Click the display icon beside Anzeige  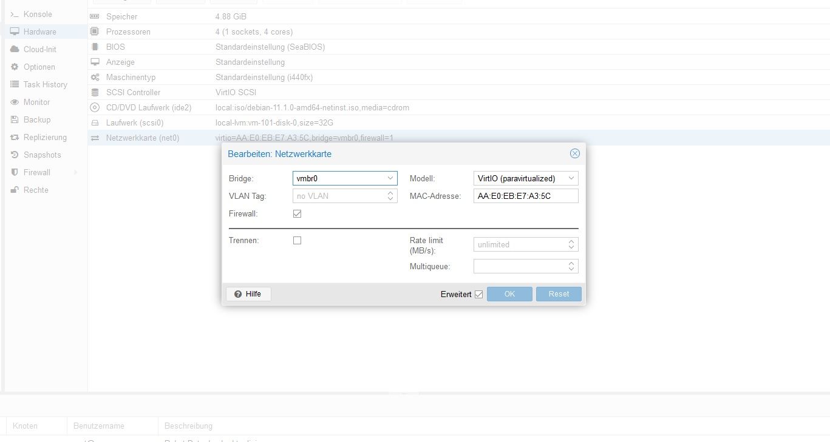[95, 62]
